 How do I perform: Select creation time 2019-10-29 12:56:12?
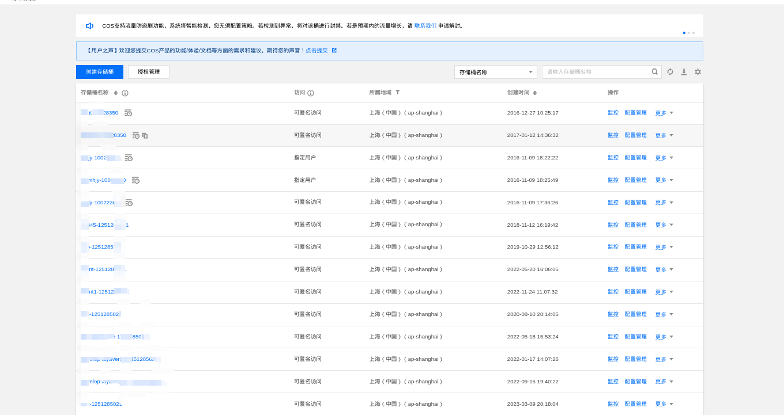coord(533,247)
